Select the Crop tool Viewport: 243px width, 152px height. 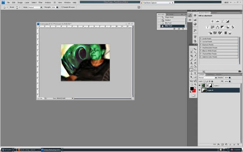[x=192, y=56]
